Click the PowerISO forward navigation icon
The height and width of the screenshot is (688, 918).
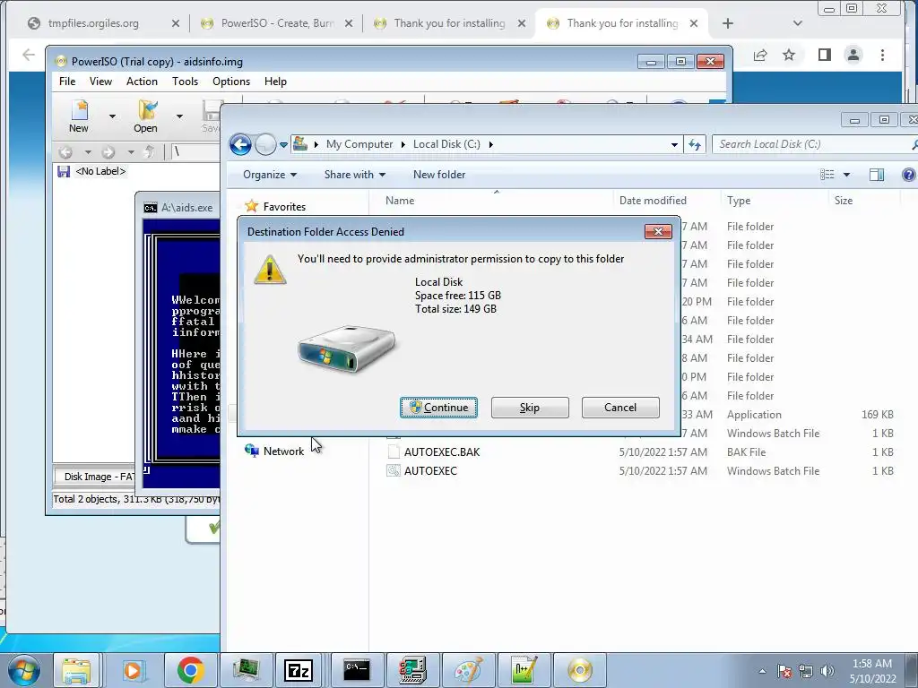[x=108, y=152]
